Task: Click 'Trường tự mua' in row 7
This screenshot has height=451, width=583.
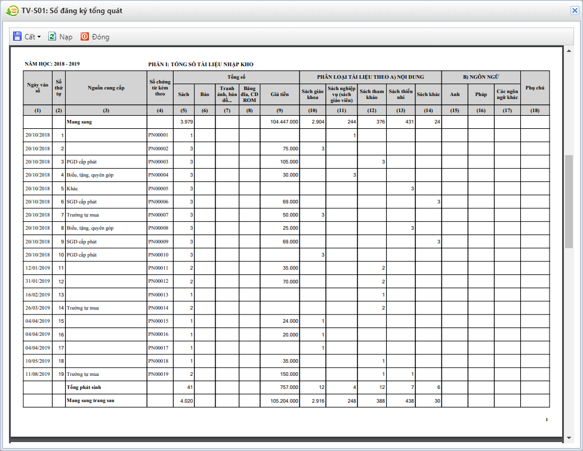Action: click(x=82, y=215)
